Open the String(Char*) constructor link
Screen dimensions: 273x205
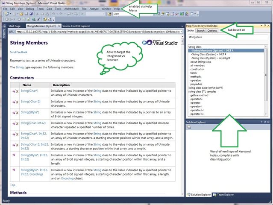[29, 91]
